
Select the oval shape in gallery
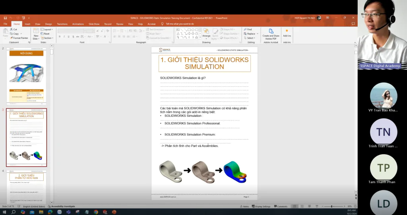click(193, 30)
